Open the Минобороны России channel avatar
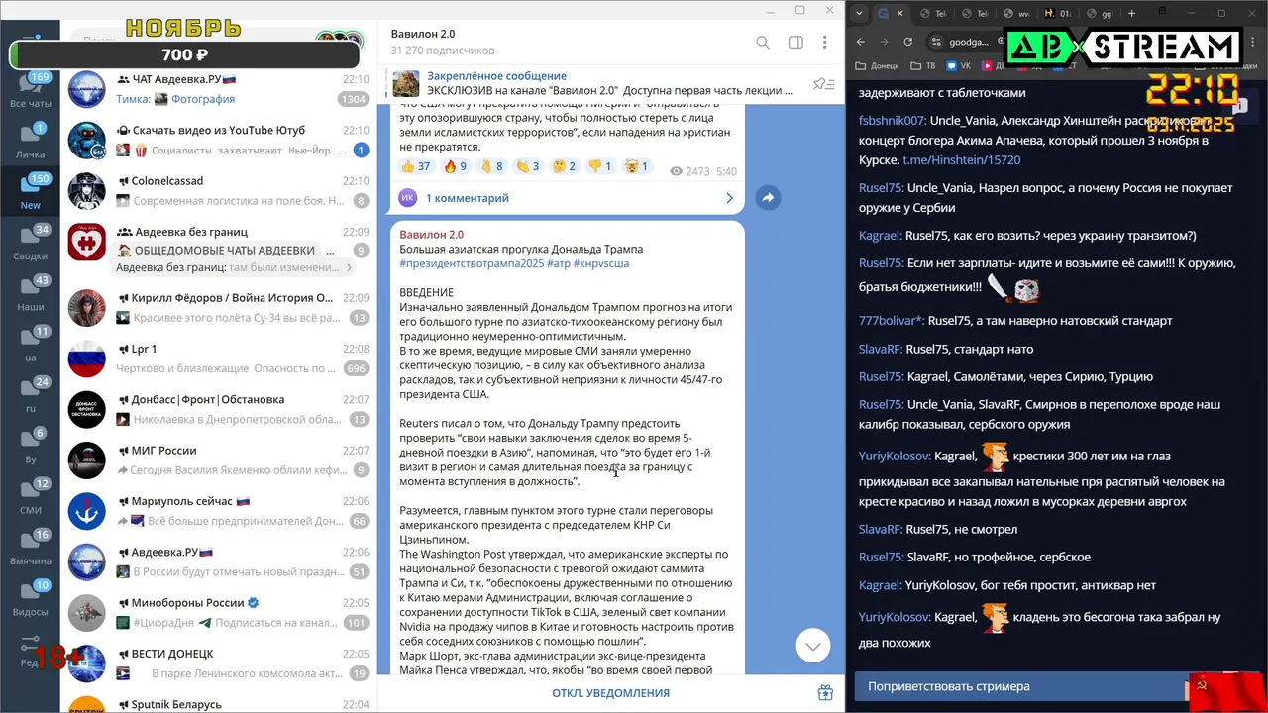 [87, 613]
